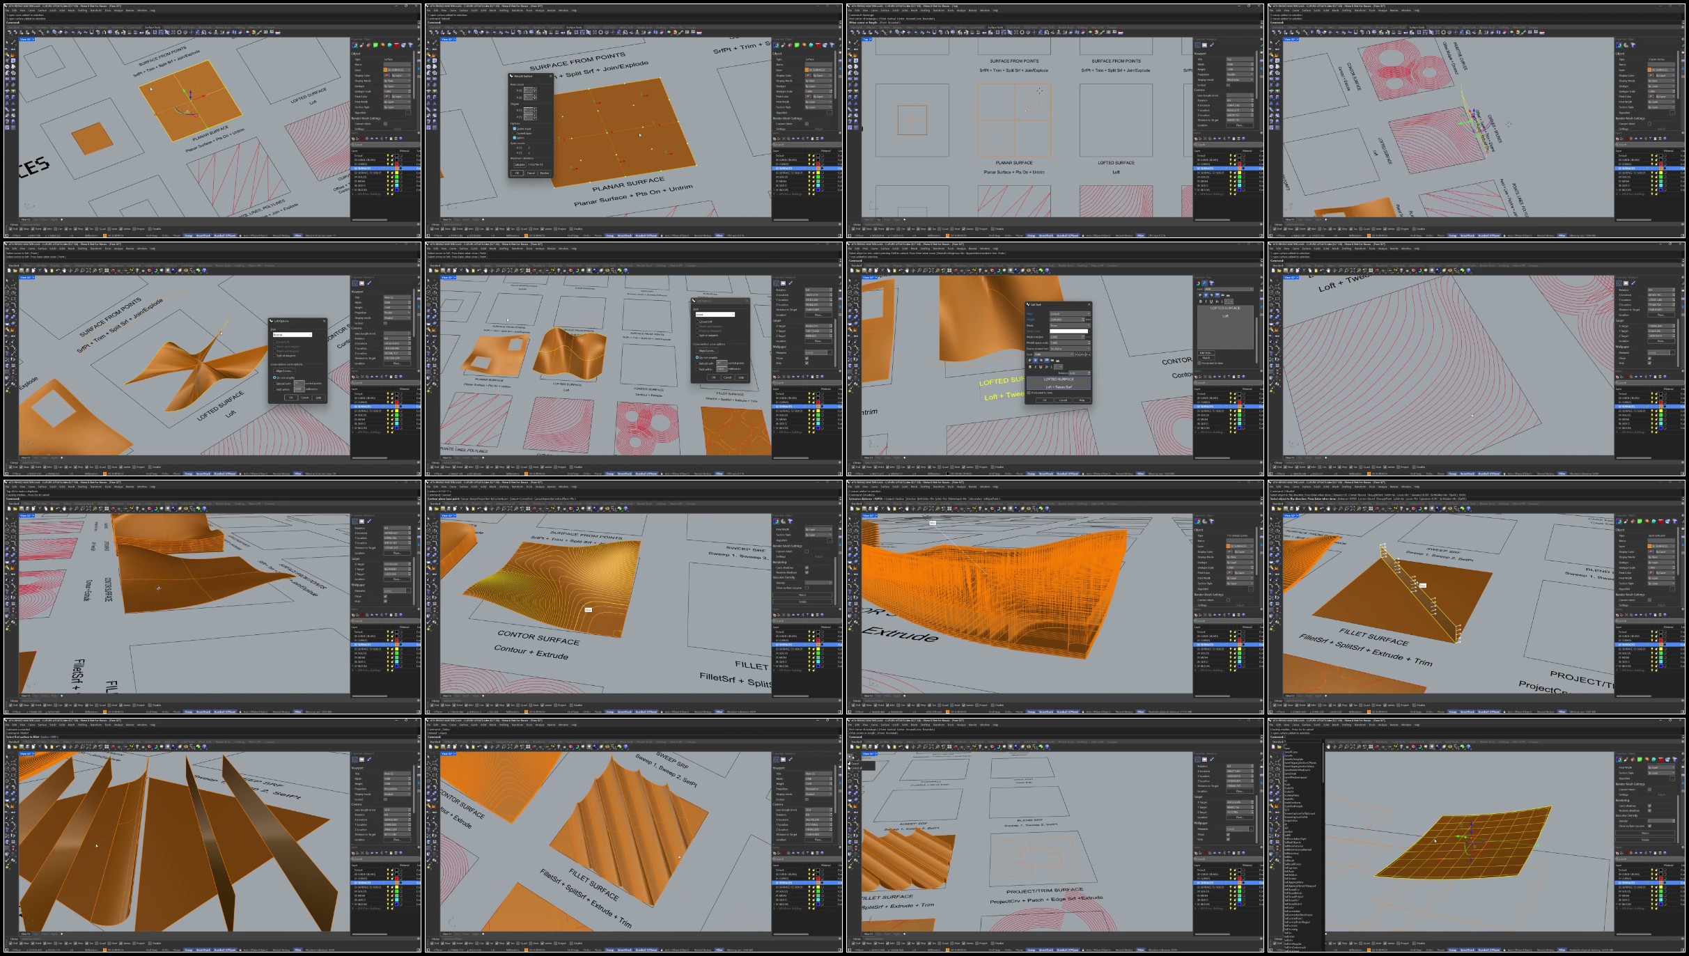Toggle Underline in the Edit Text dialog

click(1041, 367)
